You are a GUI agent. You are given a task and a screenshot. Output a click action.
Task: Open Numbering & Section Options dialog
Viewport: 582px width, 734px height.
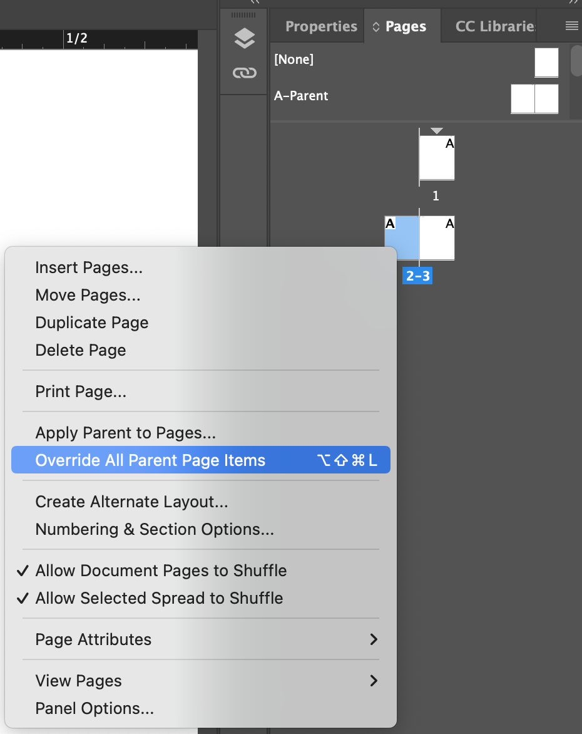(x=155, y=529)
